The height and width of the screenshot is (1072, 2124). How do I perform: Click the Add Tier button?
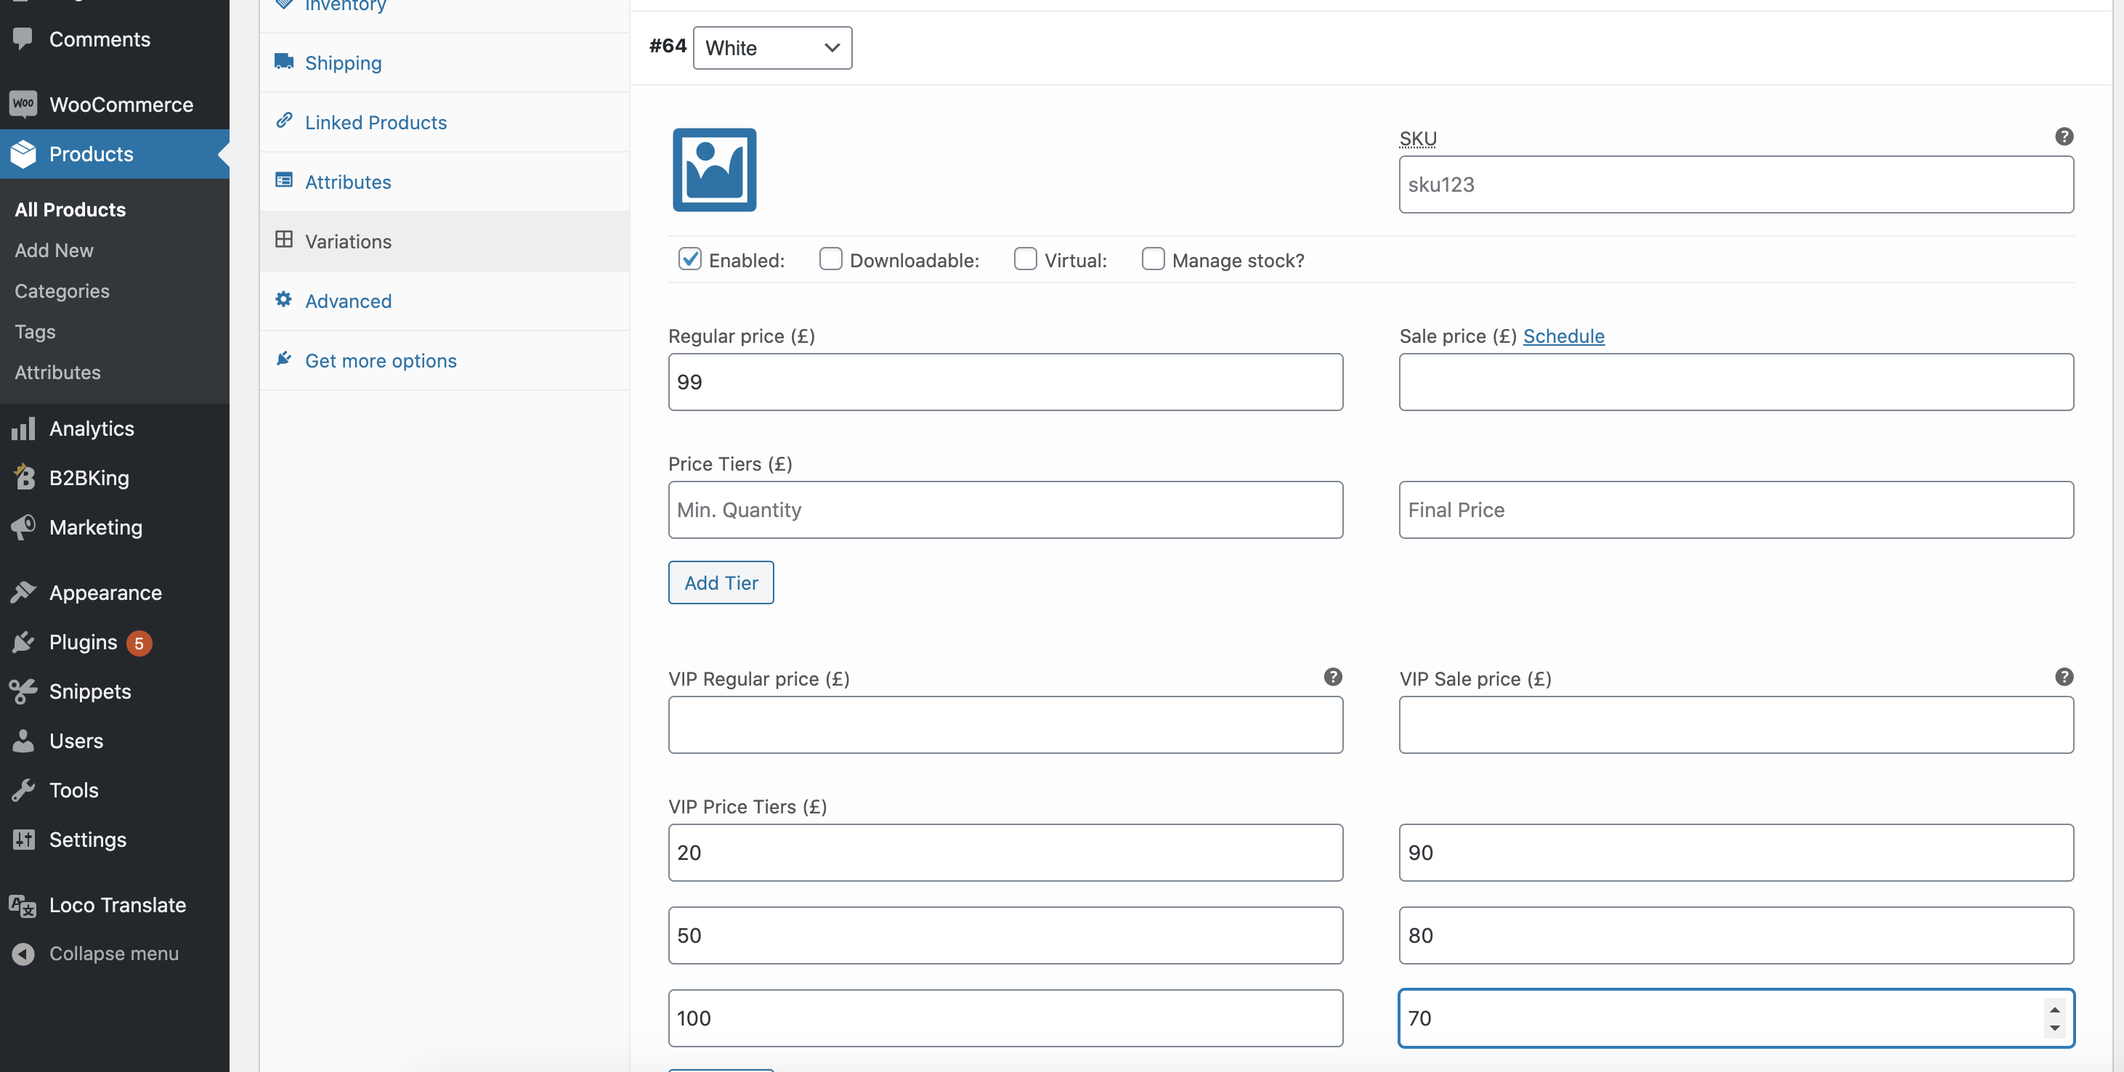(x=721, y=582)
